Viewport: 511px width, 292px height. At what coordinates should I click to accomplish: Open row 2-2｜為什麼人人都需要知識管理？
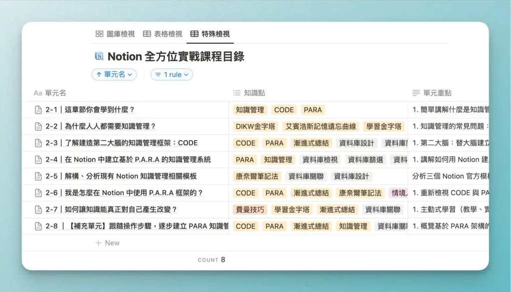[x=101, y=126]
